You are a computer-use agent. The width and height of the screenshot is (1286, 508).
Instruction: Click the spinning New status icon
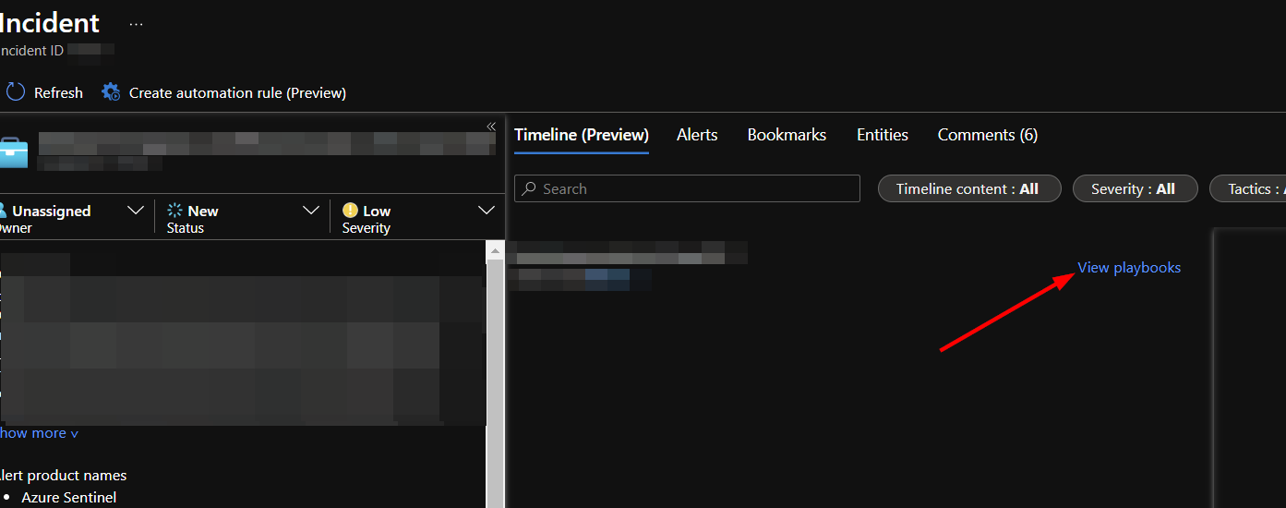click(x=174, y=211)
